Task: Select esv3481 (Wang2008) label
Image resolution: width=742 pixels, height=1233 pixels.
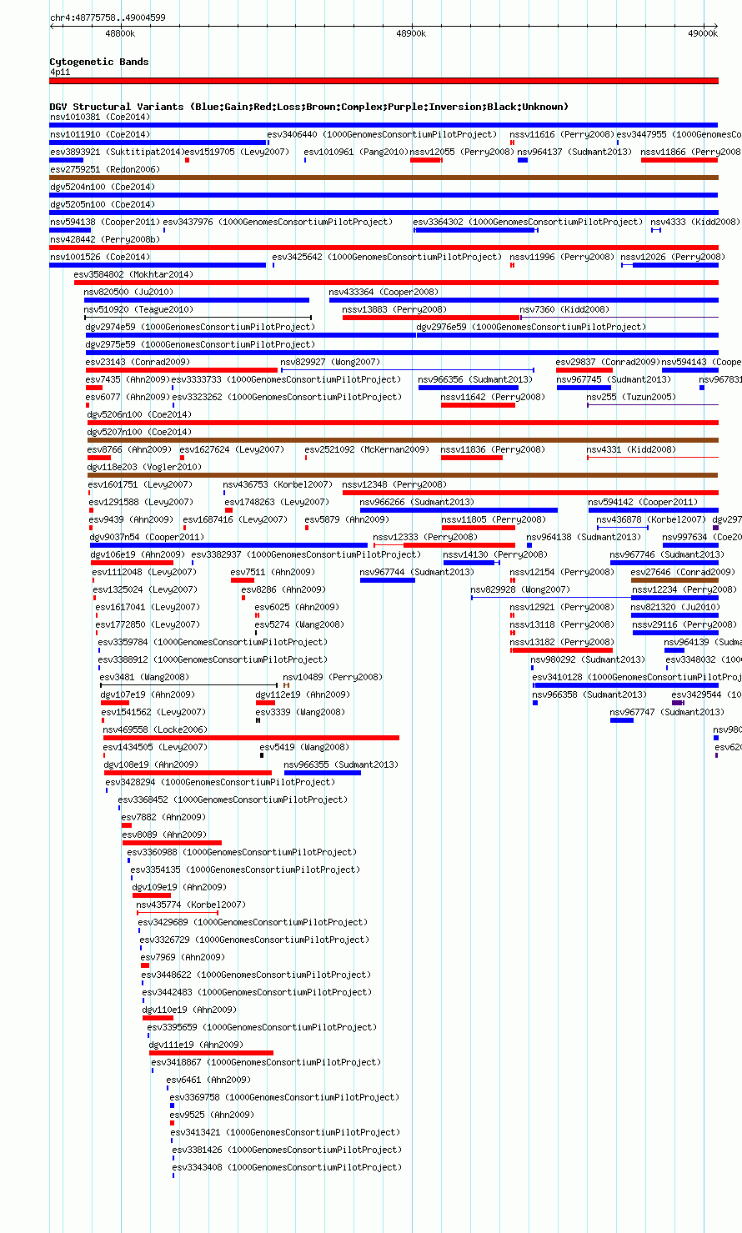Action: pos(144,678)
